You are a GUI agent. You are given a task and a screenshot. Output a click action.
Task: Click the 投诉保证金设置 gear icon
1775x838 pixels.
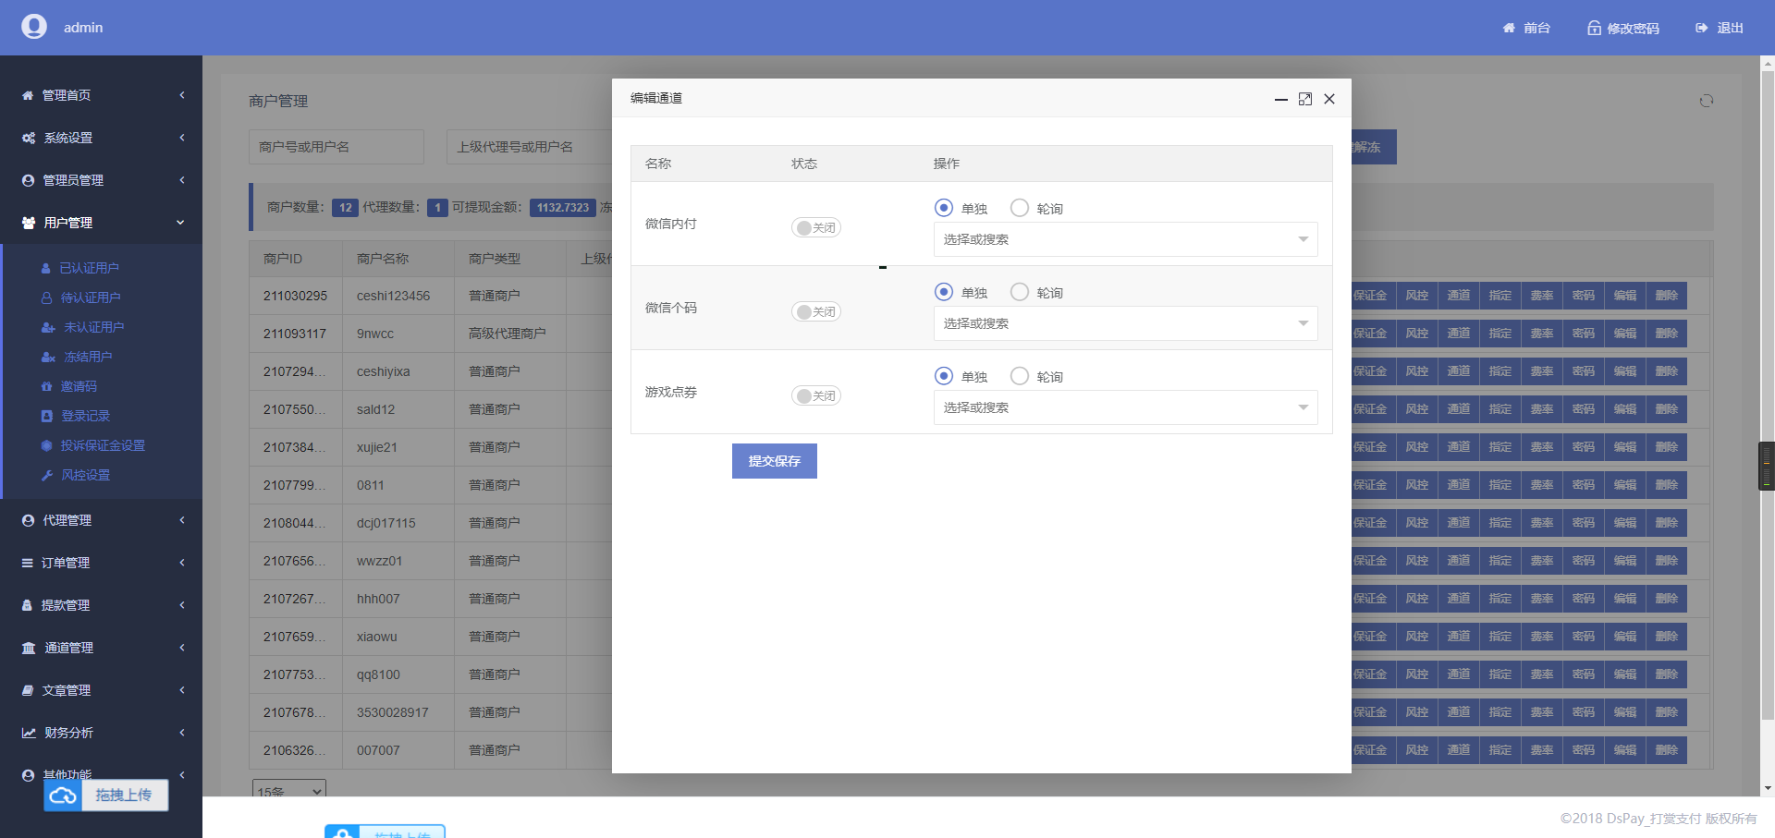[x=46, y=444]
